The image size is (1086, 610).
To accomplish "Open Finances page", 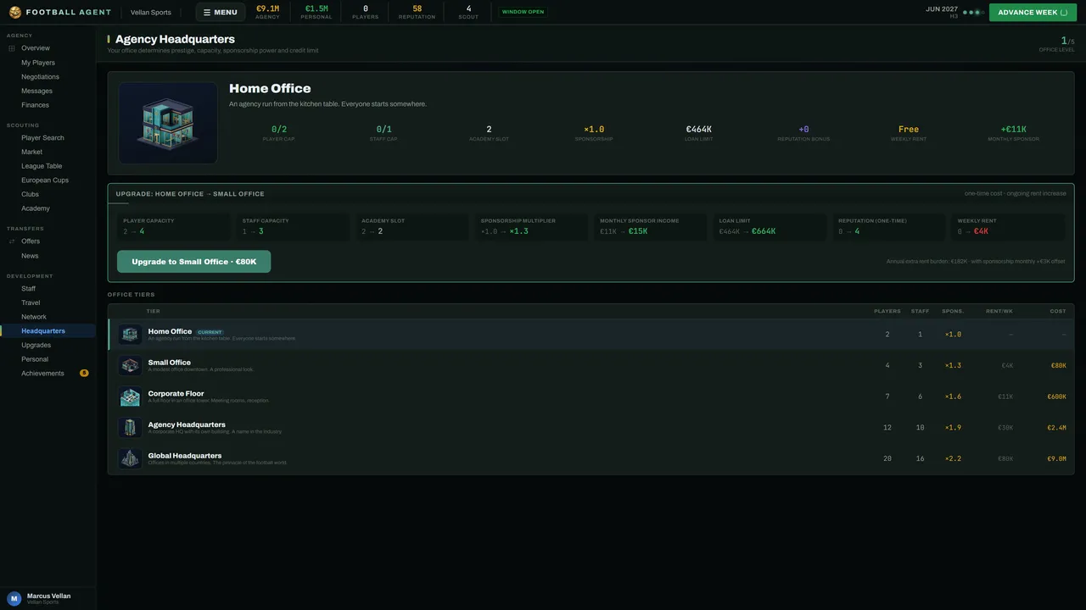I will 35,105.
